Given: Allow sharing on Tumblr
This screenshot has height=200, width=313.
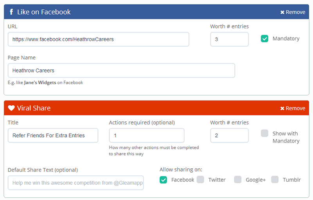Looking at the screenshot, I should click(x=275, y=180).
